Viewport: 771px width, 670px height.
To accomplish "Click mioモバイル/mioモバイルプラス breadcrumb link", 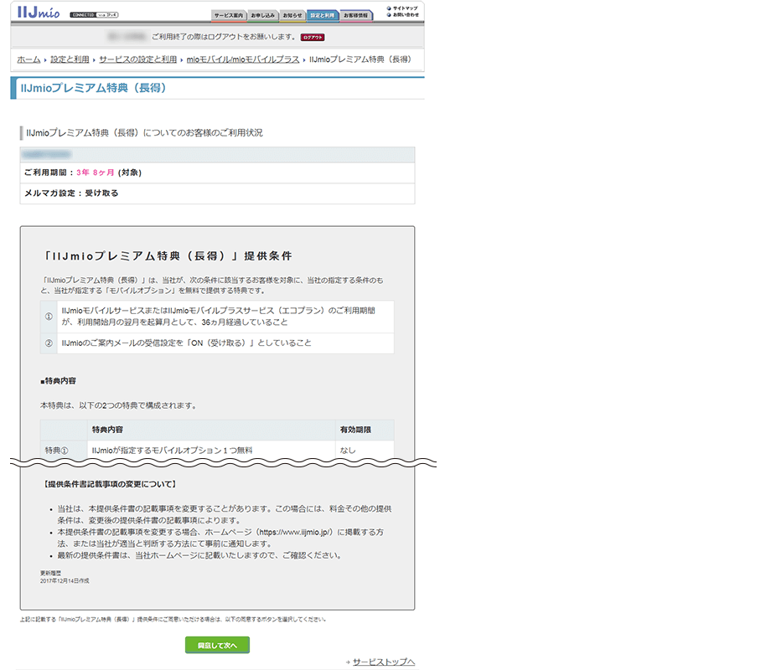I will (x=243, y=59).
